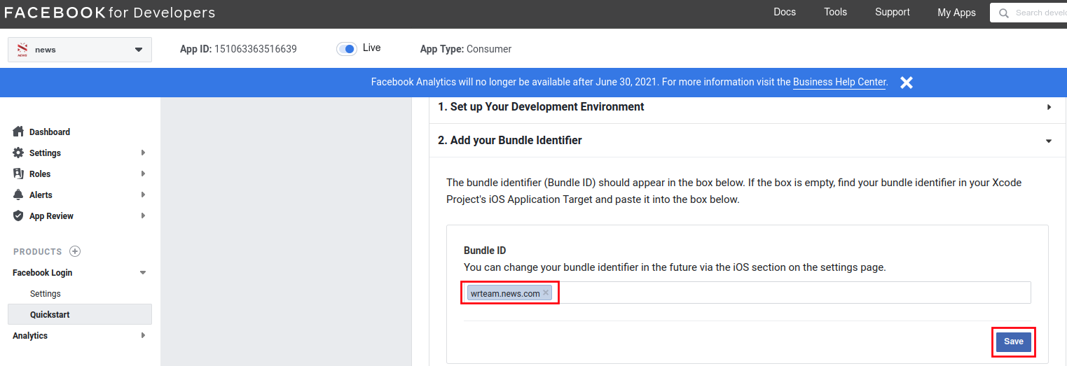Click the Dashboard house icon
Viewport: 1067px width, 366px height.
[18, 132]
